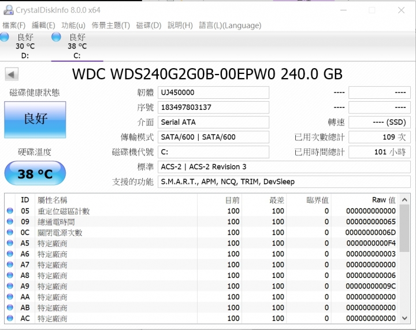Click the scroll down arrow of attribute list
Viewport: 416px width, 330px height.
tap(404, 318)
